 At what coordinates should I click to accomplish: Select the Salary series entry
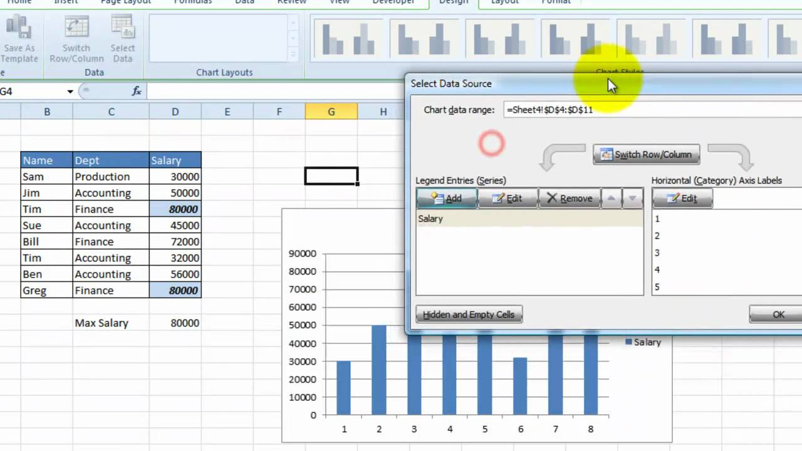pos(529,219)
